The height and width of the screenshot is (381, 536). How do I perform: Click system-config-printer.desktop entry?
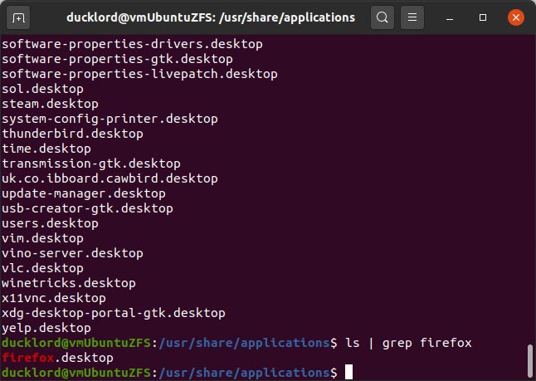tap(110, 119)
